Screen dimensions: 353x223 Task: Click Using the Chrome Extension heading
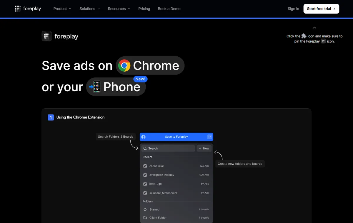[x=80, y=117]
